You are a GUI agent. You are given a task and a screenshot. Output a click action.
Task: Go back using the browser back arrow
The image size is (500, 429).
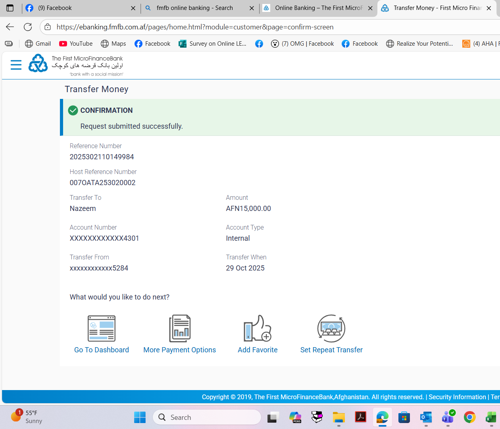point(10,27)
